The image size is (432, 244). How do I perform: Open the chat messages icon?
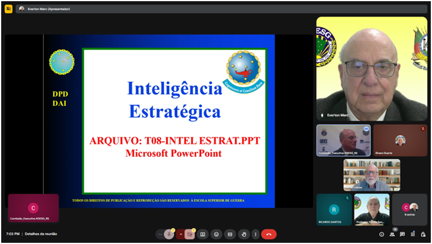(x=402, y=234)
